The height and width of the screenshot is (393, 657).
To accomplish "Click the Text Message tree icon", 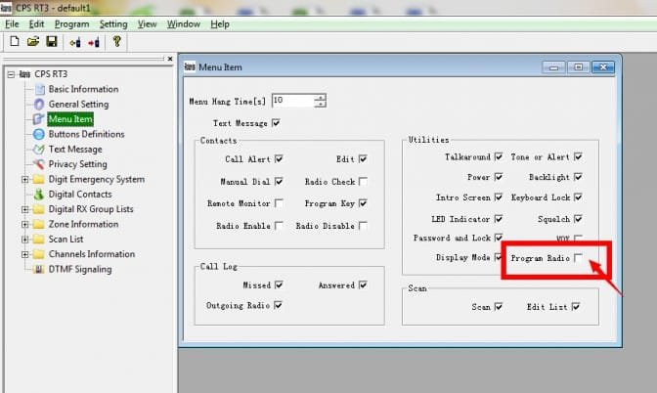I will pos(38,150).
